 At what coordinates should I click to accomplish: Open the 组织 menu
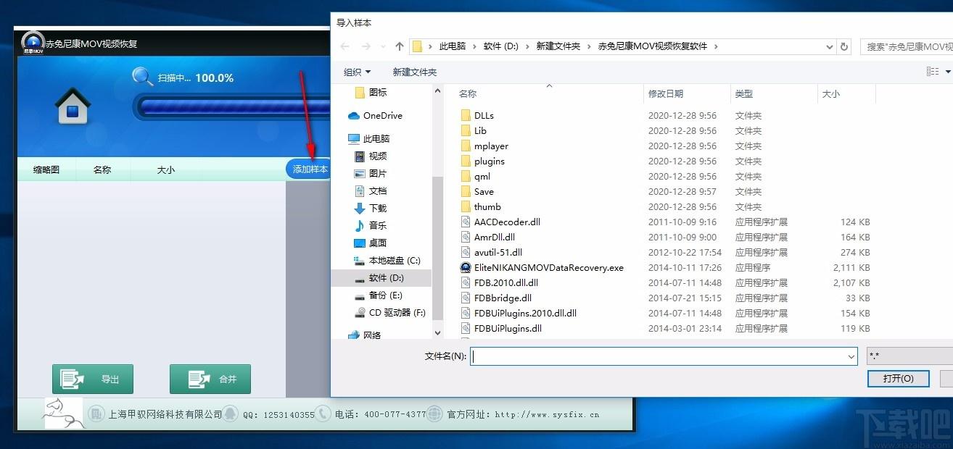point(357,72)
